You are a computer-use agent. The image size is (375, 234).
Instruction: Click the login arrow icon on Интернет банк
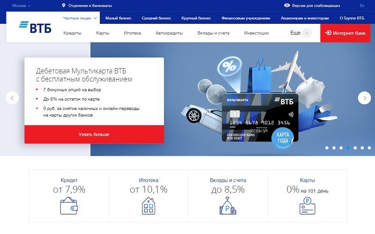point(328,33)
